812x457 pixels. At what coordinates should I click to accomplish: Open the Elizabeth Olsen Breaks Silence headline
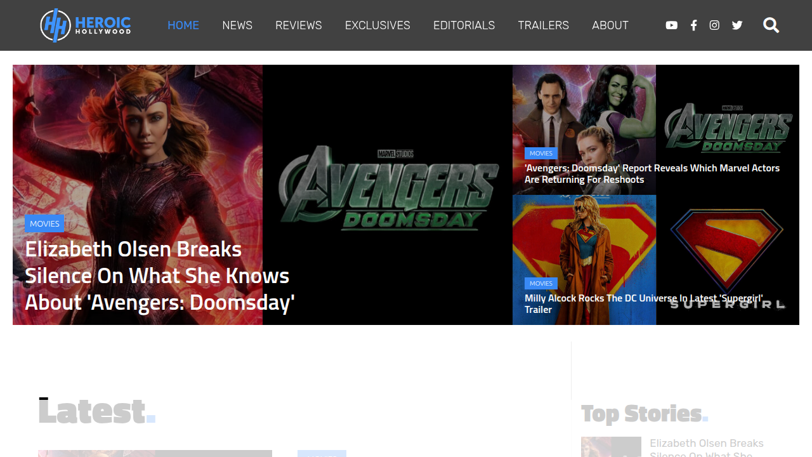tap(160, 275)
